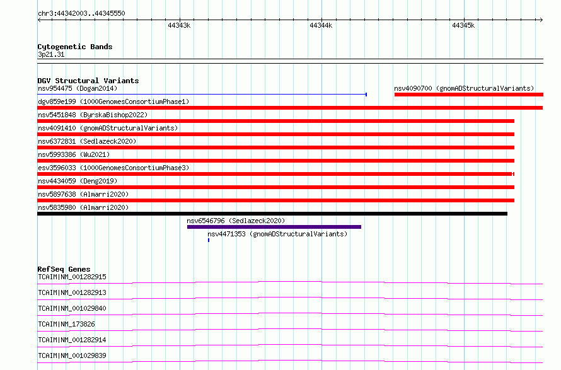Open TCAIM|NM_001029840 transcript

point(72,308)
